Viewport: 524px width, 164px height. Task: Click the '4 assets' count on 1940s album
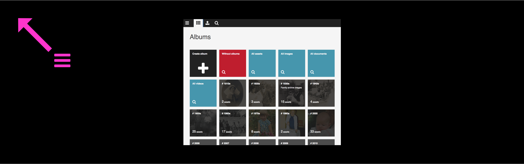(314, 102)
